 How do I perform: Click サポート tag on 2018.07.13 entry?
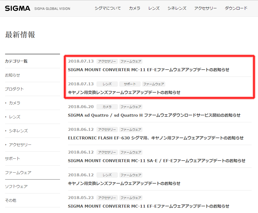(x=130, y=84)
